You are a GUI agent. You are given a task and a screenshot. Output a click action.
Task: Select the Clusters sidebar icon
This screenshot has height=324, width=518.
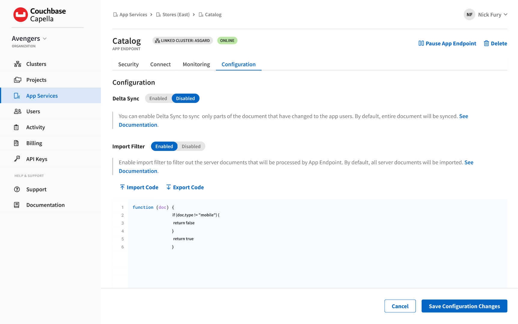coord(17,64)
